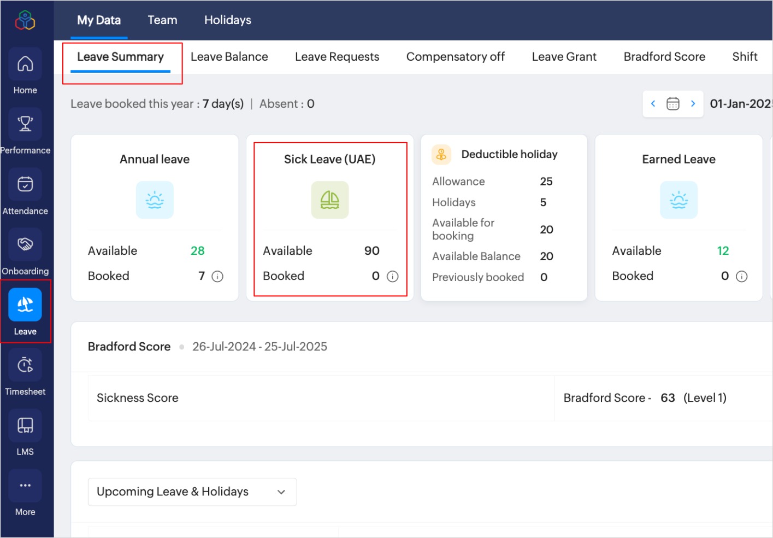Switch to the Holidays tab
The width and height of the screenshot is (773, 538).
[x=227, y=20]
